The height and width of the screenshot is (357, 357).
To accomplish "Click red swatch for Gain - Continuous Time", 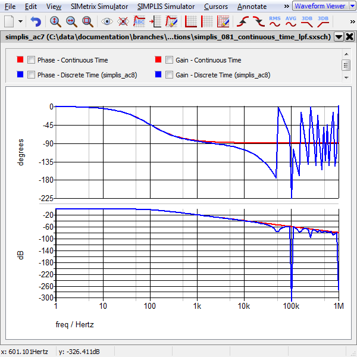I will coord(158,60).
